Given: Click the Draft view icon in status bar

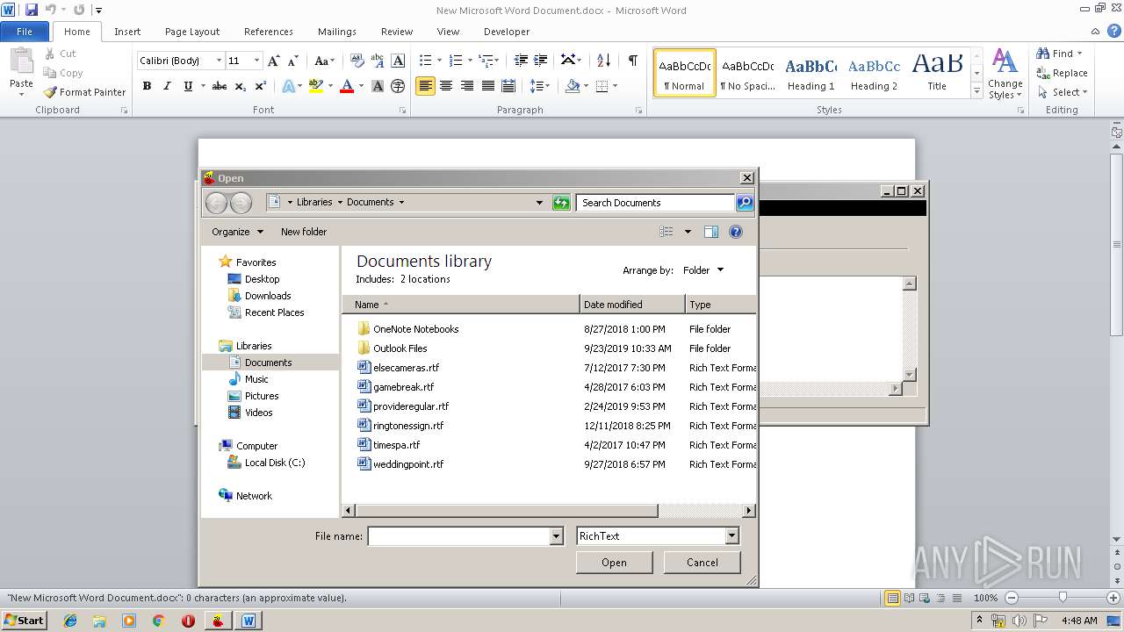Looking at the screenshot, I should click(x=957, y=598).
